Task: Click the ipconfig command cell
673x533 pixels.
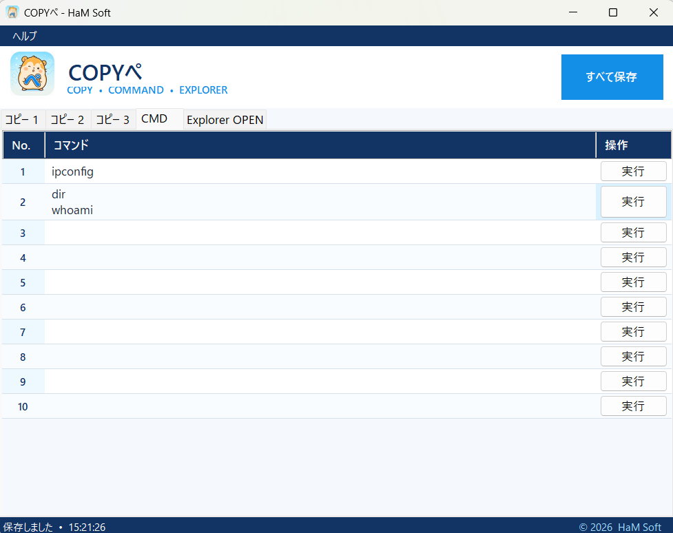Action: 320,171
